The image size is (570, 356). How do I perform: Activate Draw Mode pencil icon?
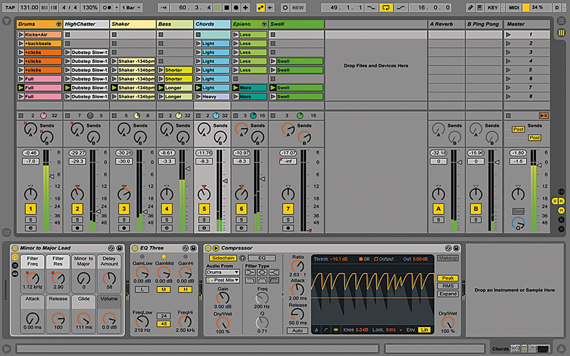[470, 7]
